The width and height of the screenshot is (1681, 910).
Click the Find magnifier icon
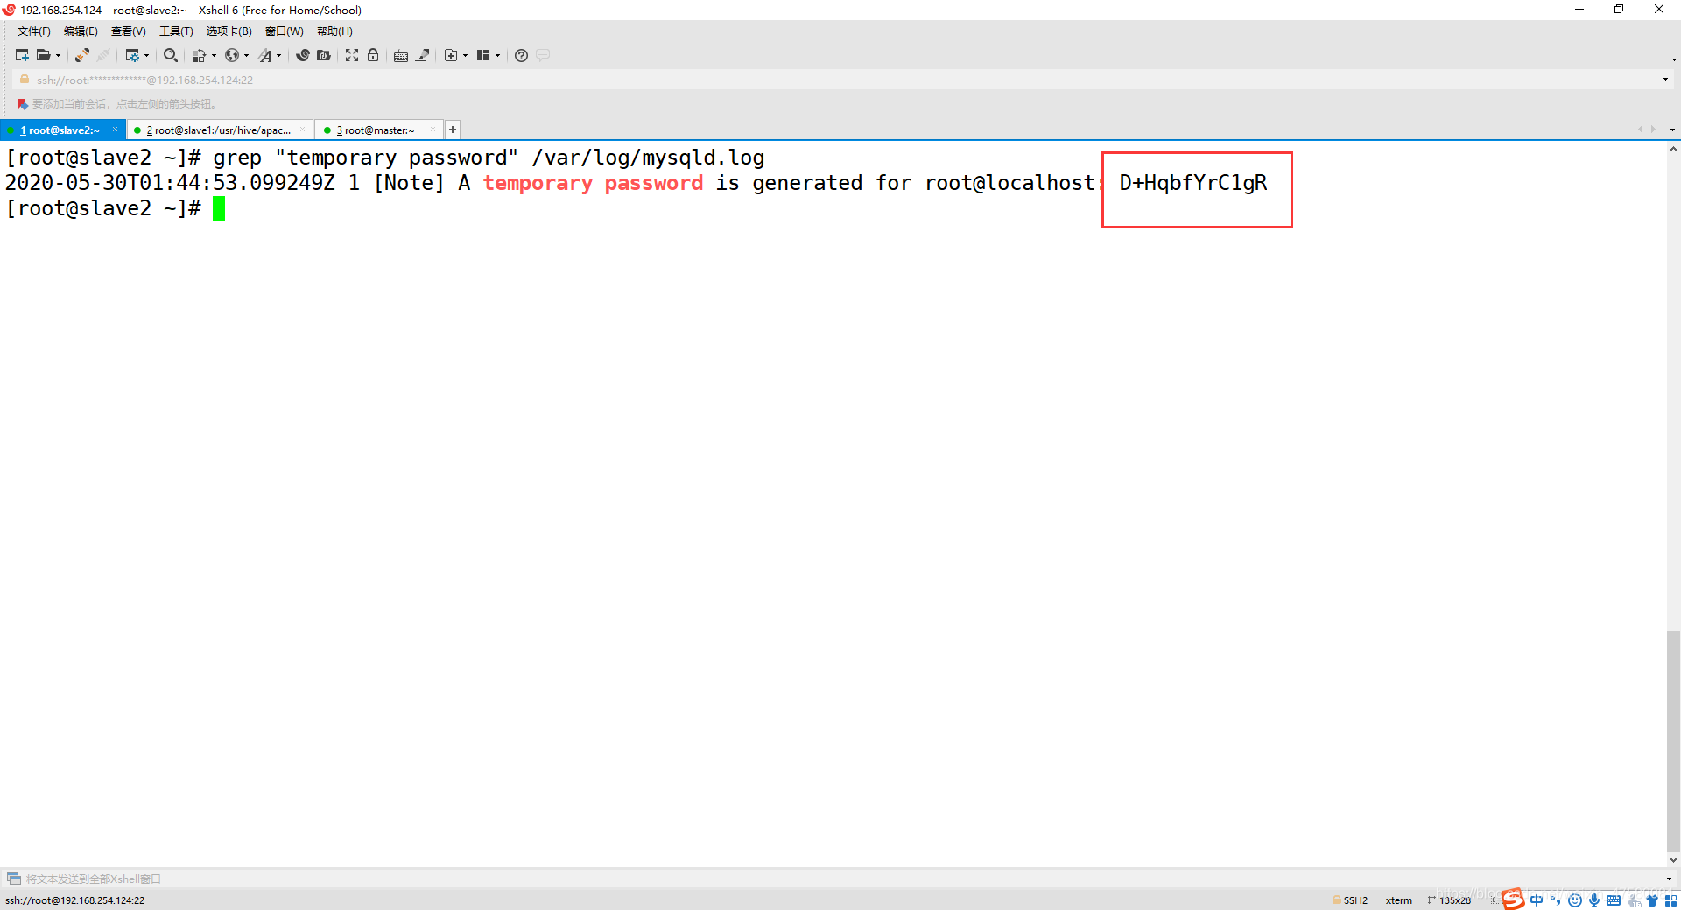[171, 55]
